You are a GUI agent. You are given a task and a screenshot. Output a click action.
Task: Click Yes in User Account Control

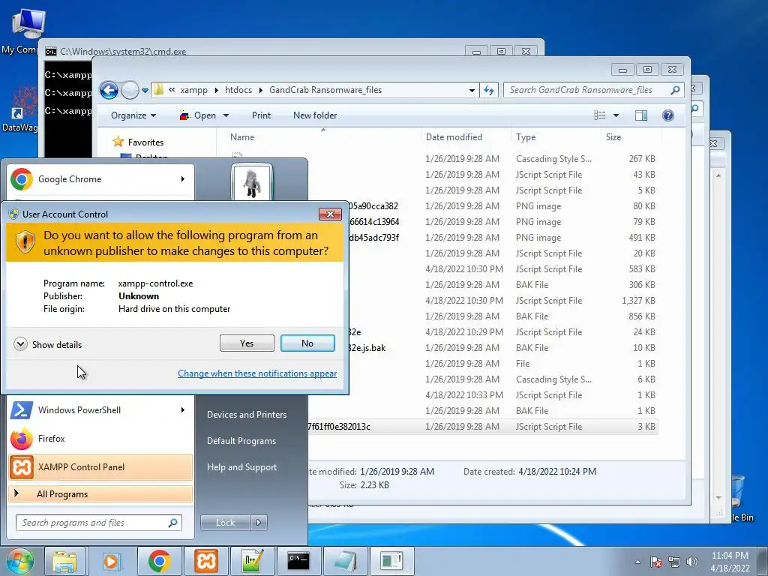click(x=247, y=343)
